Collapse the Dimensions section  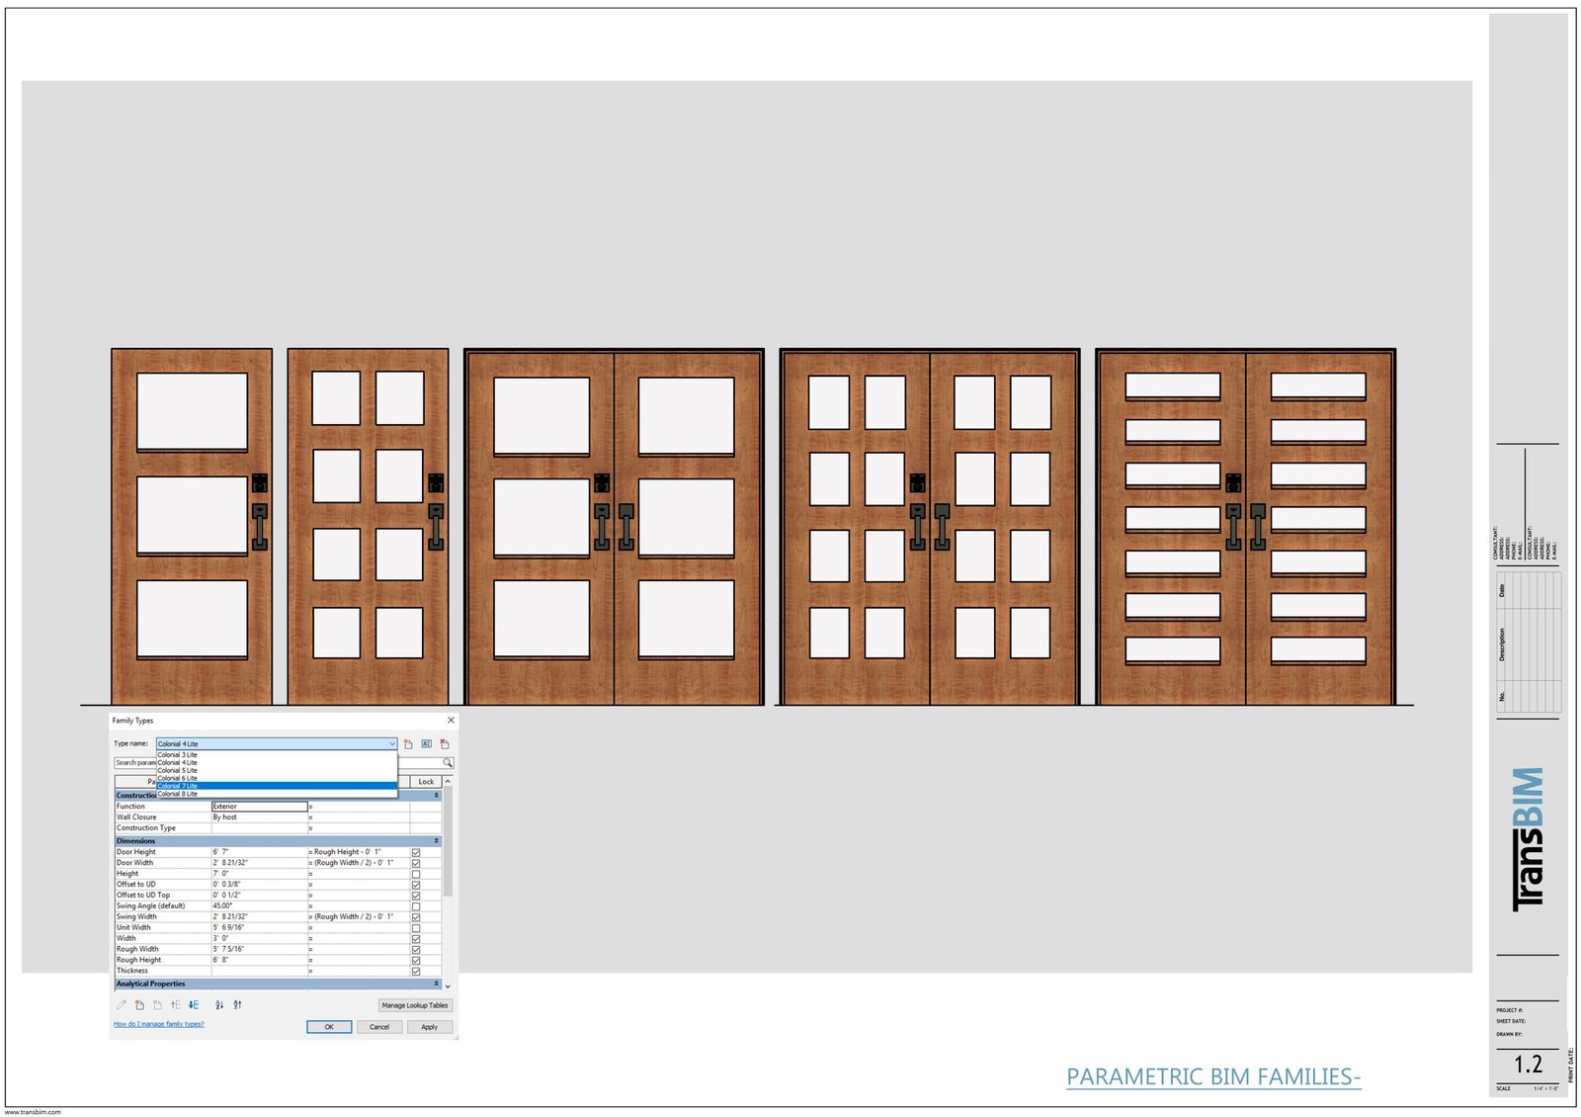tap(436, 841)
